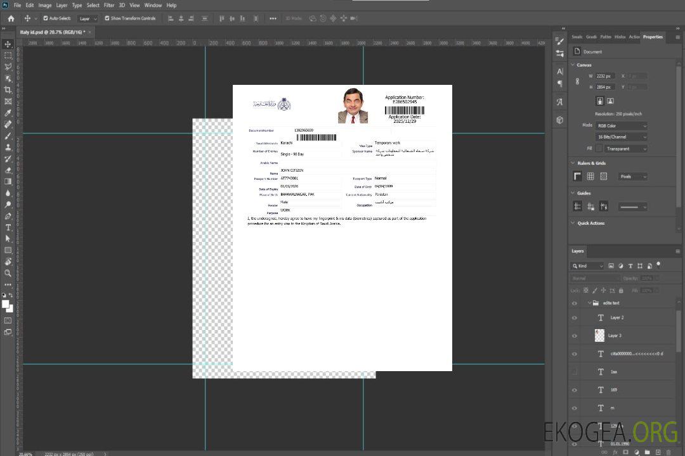The image size is (685, 456).
Task: Collapse the Canvas section
Action: tap(573, 65)
